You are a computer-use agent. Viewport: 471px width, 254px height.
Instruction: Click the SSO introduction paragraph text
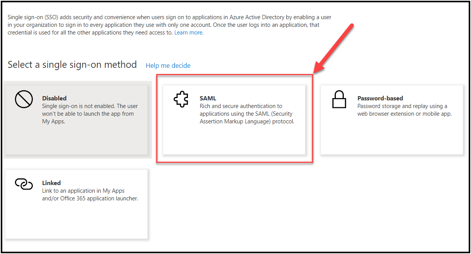168,25
